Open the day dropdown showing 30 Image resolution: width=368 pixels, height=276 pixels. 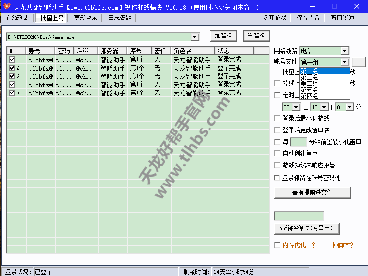pos(296,107)
